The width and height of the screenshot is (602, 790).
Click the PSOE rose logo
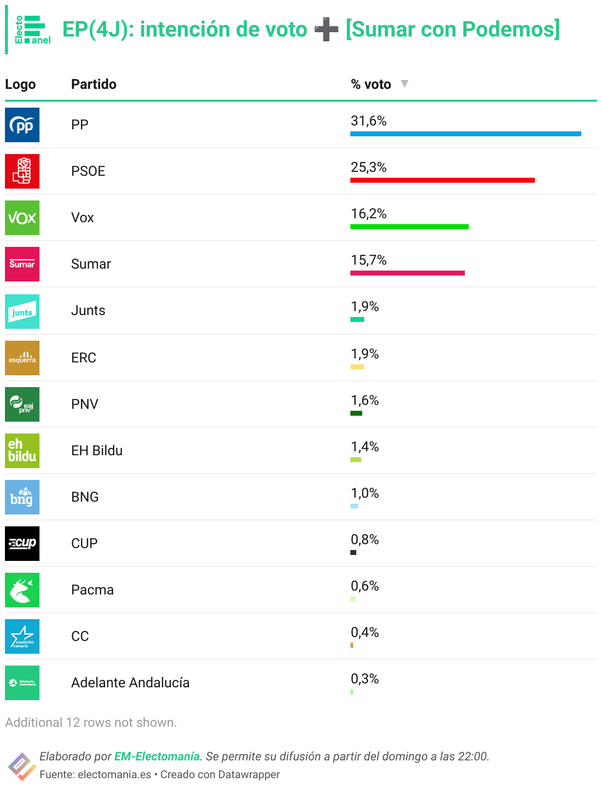pos(22,171)
